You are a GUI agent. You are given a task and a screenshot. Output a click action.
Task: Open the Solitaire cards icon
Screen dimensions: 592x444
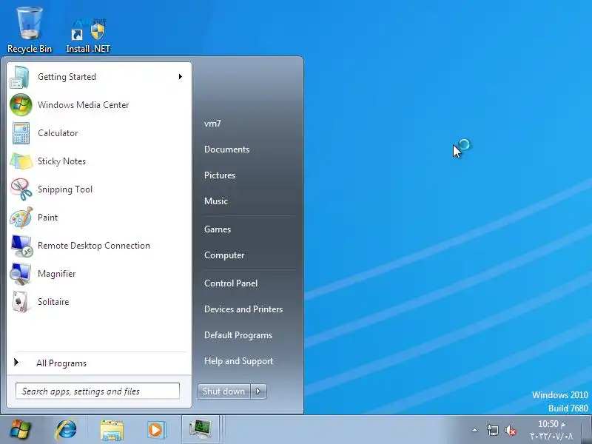(20, 302)
